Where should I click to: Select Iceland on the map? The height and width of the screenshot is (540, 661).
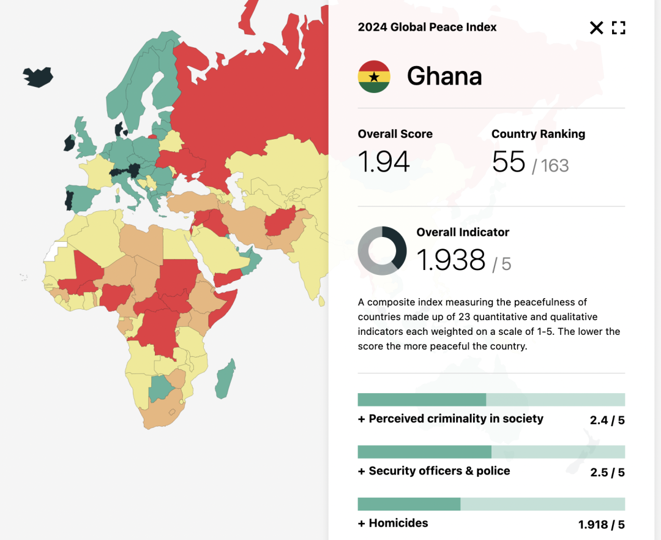(x=38, y=77)
